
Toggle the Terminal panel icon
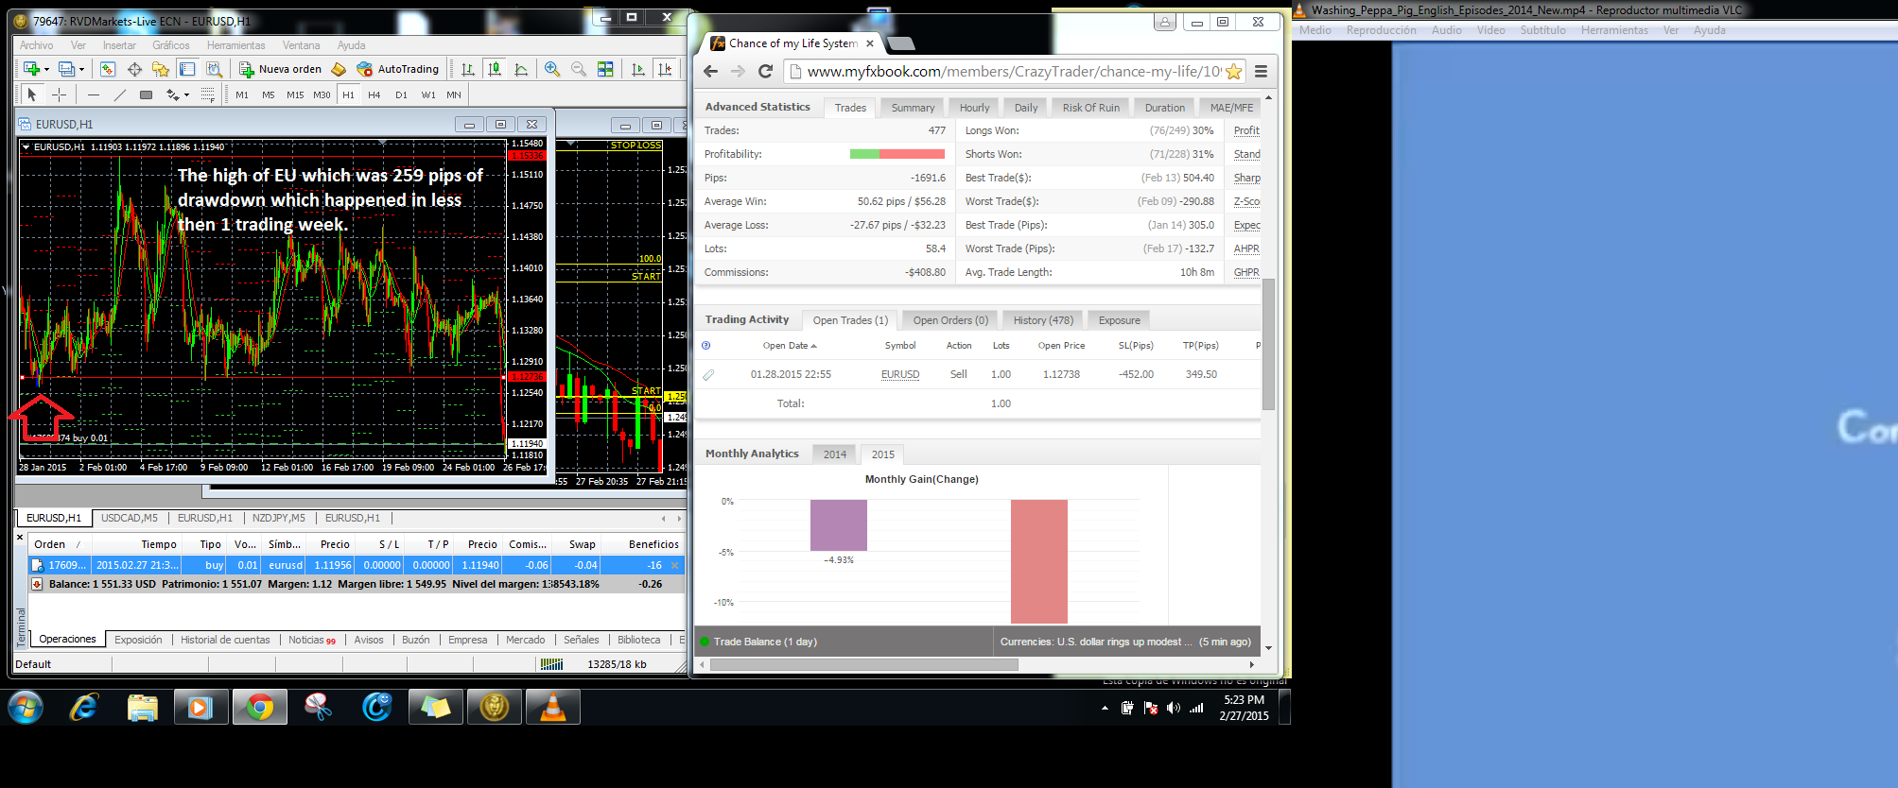(187, 69)
